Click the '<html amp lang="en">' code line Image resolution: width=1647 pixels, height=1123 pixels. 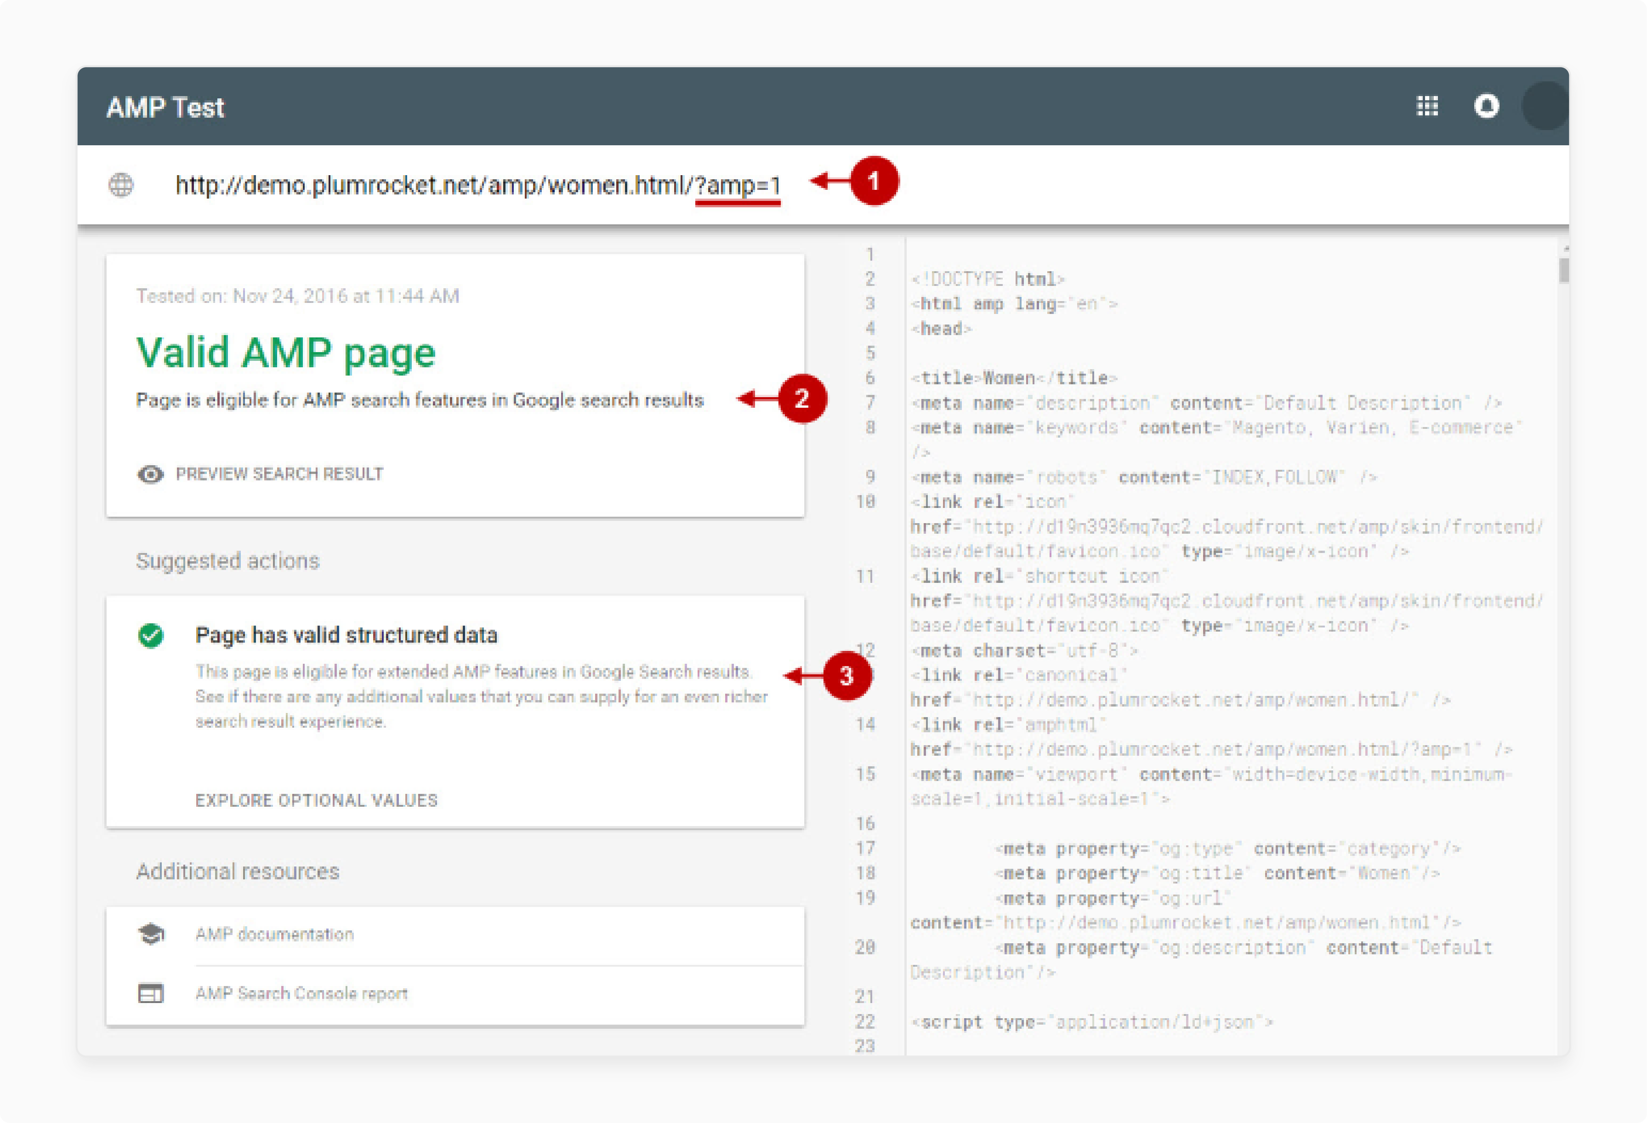(1014, 304)
